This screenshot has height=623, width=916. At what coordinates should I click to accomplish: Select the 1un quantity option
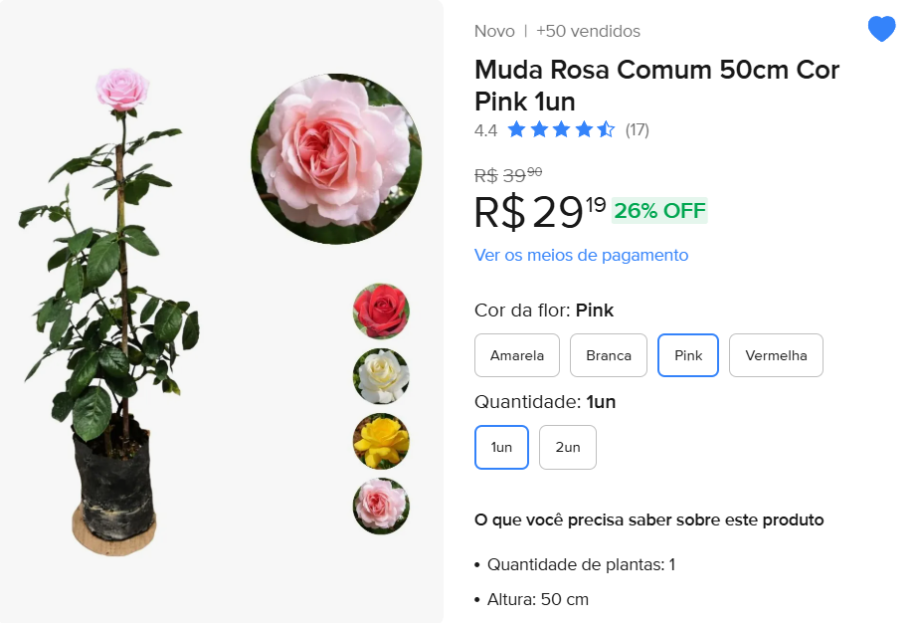tap(502, 447)
